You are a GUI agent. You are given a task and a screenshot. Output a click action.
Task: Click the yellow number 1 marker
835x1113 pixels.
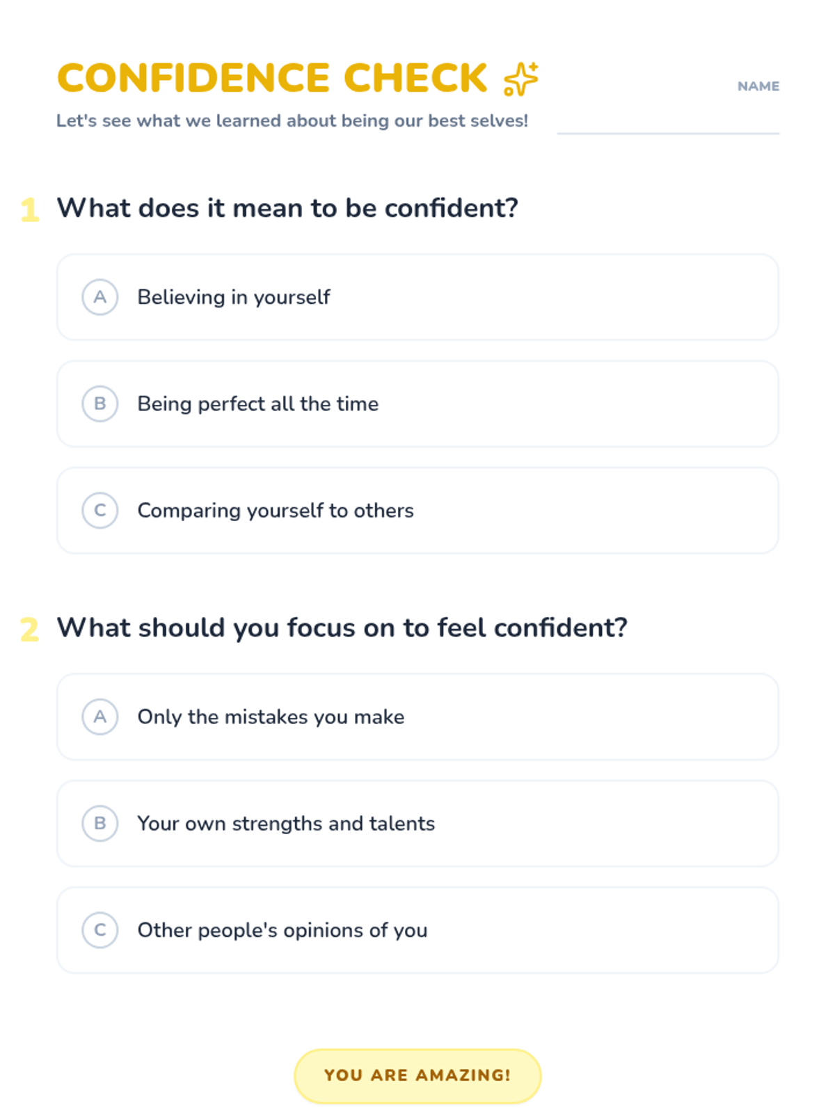point(30,209)
